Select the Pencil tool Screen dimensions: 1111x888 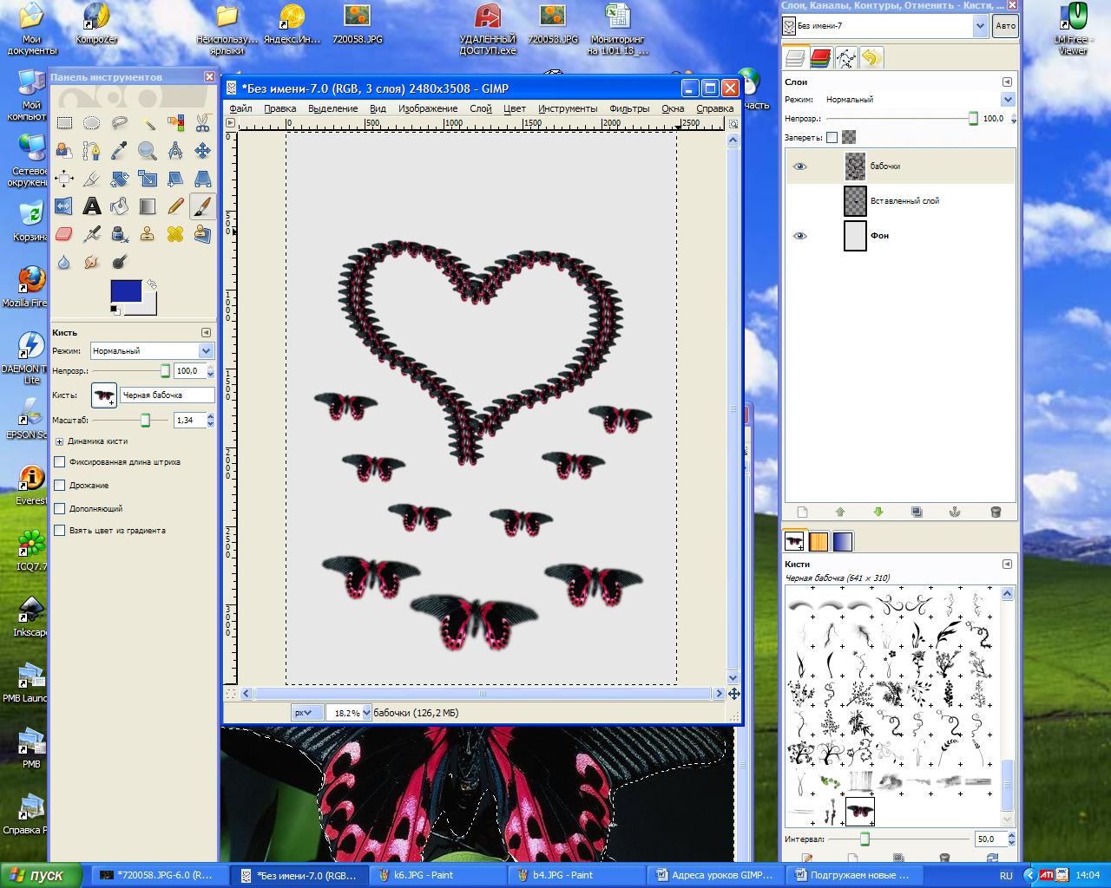[175, 206]
